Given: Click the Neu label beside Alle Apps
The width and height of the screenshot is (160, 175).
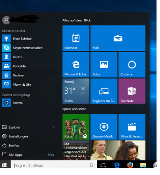Looking at the screenshot, I should point(51,155).
